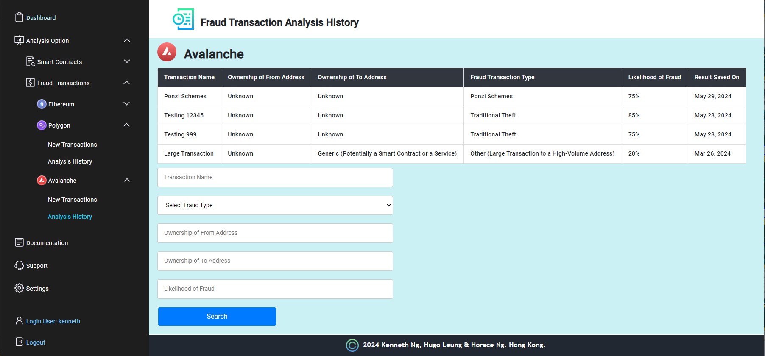This screenshot has height=356, width=765.
Task: Focus the Likelihood of Fraud input field
Action: pos(275,289)
